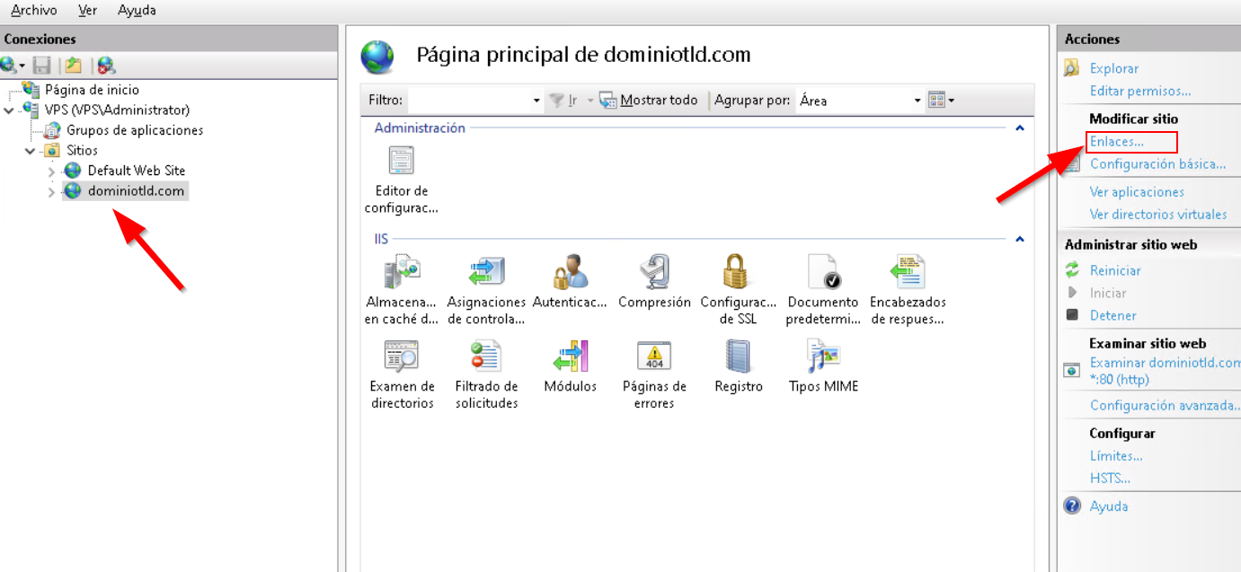
Task: Open Filtrado de solicitudes feature
Action: click(486, 374)
